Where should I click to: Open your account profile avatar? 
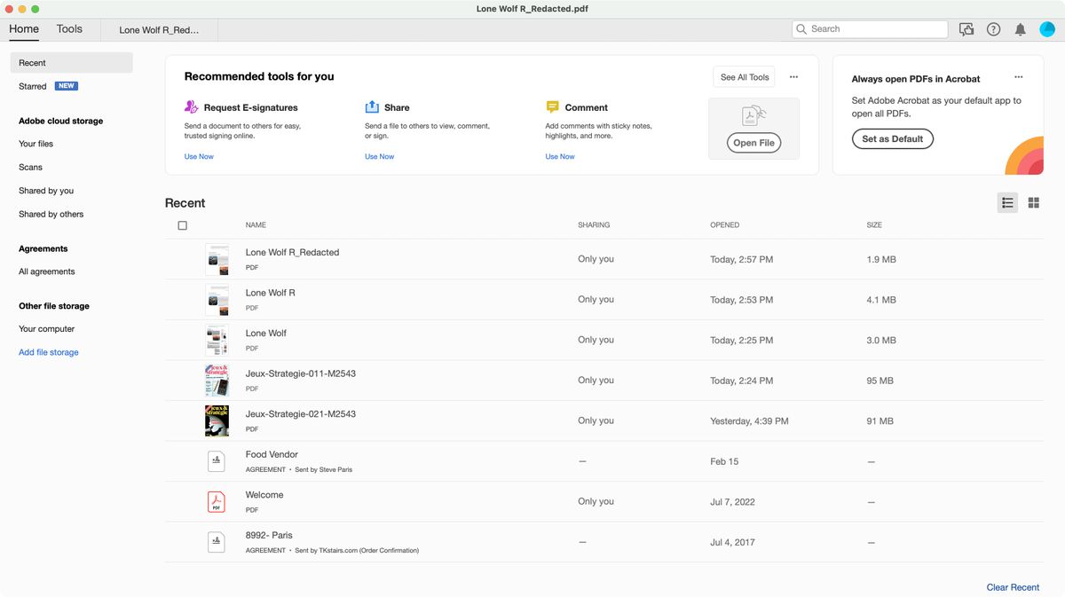tap(1047, 29)
